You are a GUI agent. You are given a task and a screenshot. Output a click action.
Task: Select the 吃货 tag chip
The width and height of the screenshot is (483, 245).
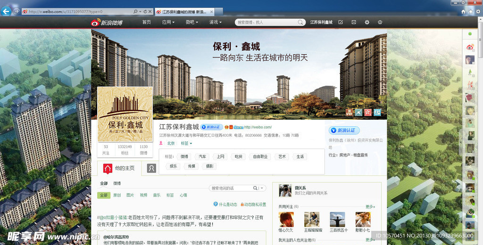tap(239, 157)
